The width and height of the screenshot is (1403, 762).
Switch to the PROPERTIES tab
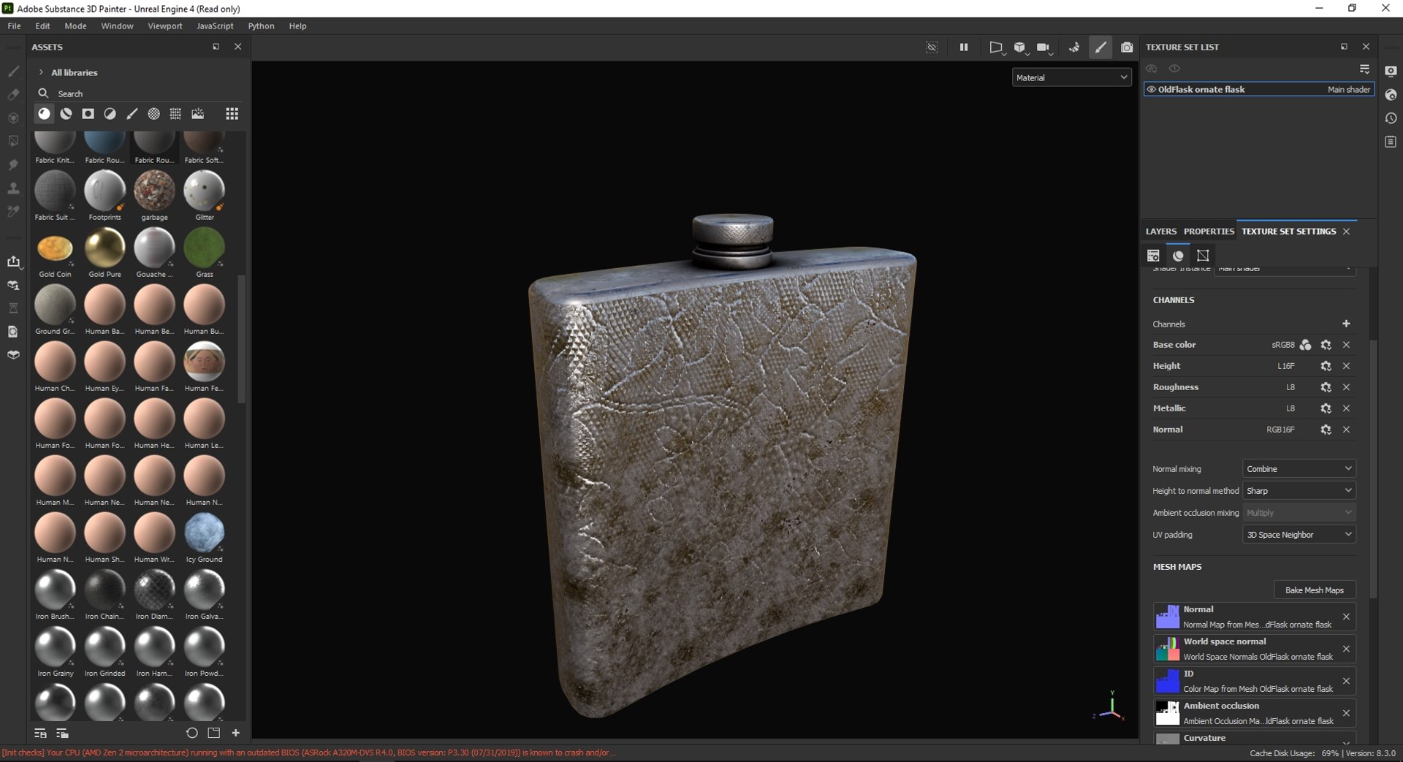pos(1209,231)
